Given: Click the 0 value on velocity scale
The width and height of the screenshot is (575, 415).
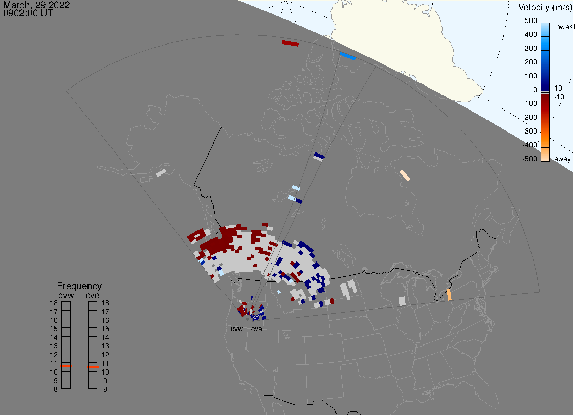Looking at the screenshot, I should coord(535,90).
